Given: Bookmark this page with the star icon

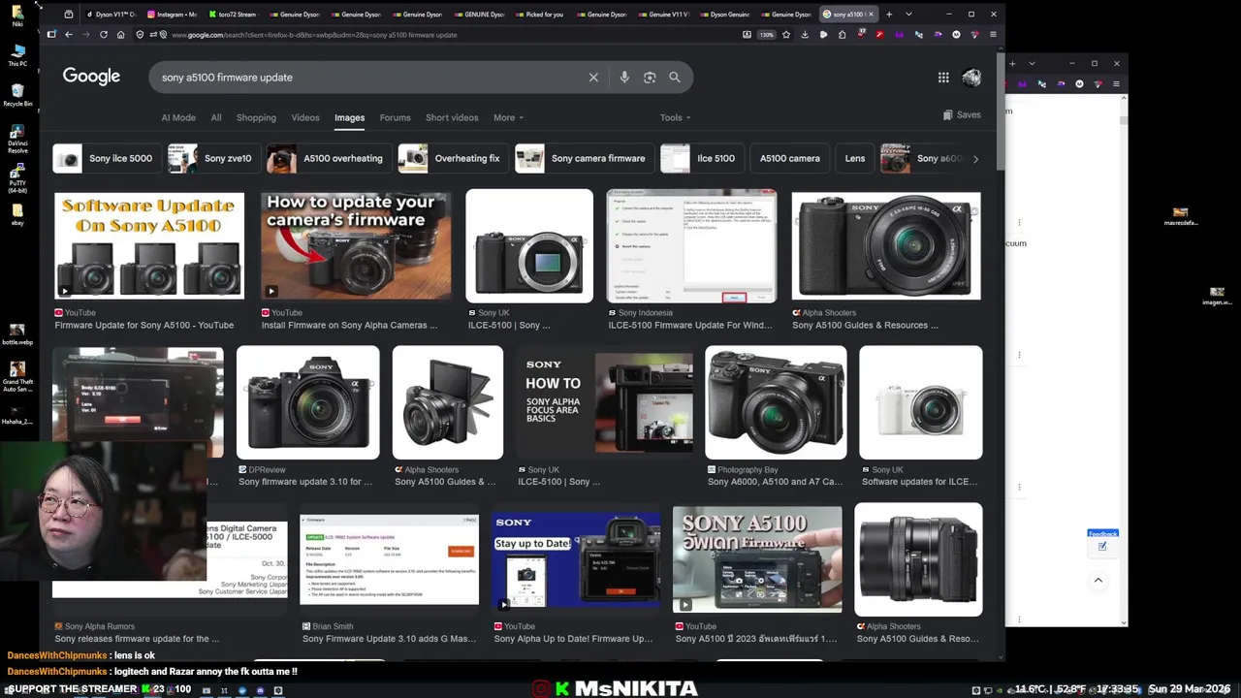Looking at the screenshot, I should pos(786,35).
